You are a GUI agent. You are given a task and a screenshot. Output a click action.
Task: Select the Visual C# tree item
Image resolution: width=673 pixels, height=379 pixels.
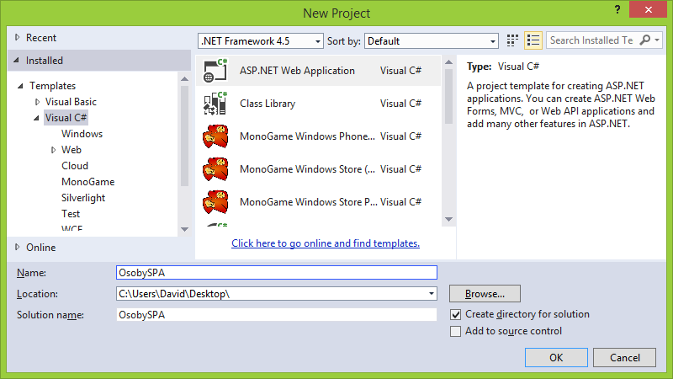pyautogui.click(x=66, y=118)
